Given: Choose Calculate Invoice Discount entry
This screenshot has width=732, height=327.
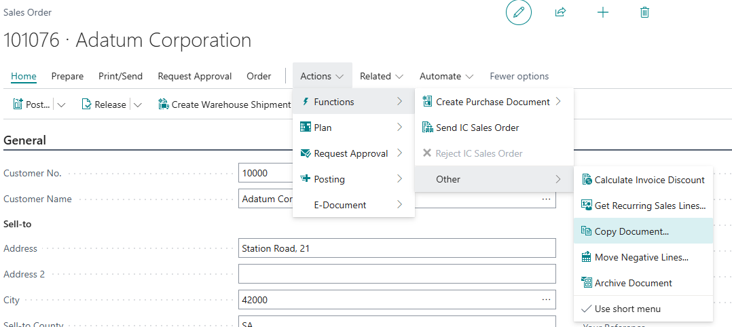Looking at the screenshot, I should point(643,180).
